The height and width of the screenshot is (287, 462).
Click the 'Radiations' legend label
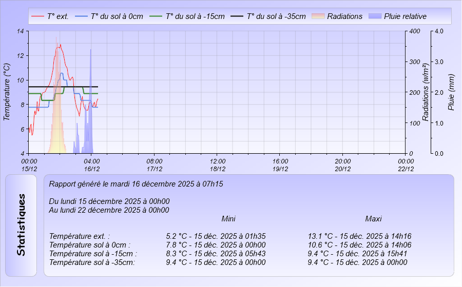tap(345, 16)
